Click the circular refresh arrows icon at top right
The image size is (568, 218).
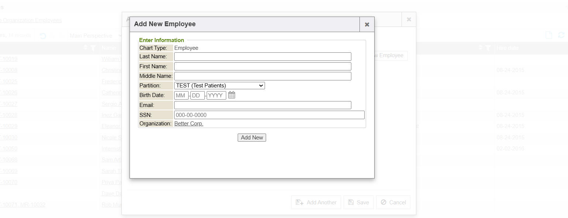click(x=561, y=35)
